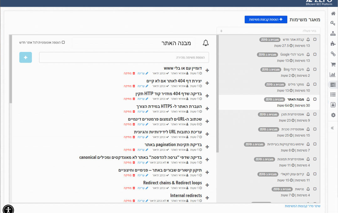Collapse sidebar with double chevron
This screenshot has height=213, width=338.
(332, 128)
